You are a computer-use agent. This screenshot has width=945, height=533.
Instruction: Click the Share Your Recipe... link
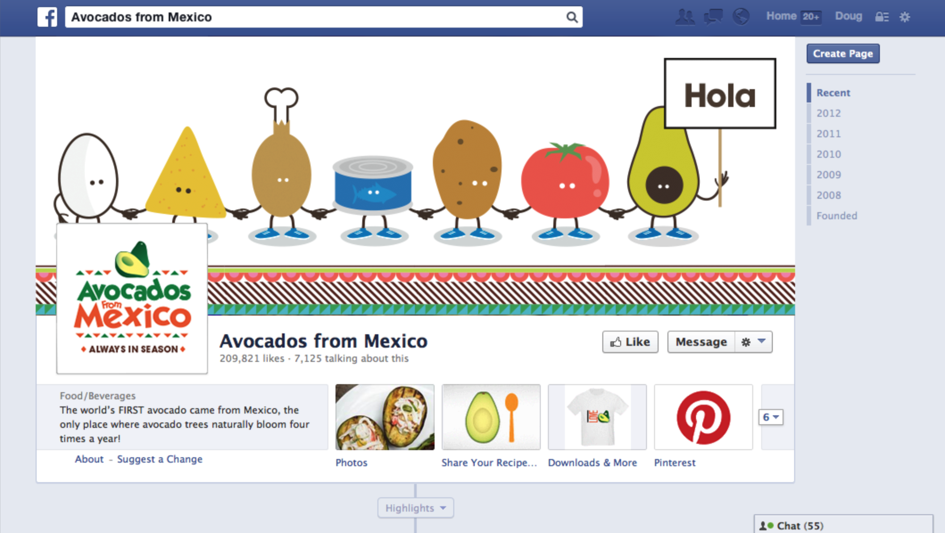[x=489, y=463]
